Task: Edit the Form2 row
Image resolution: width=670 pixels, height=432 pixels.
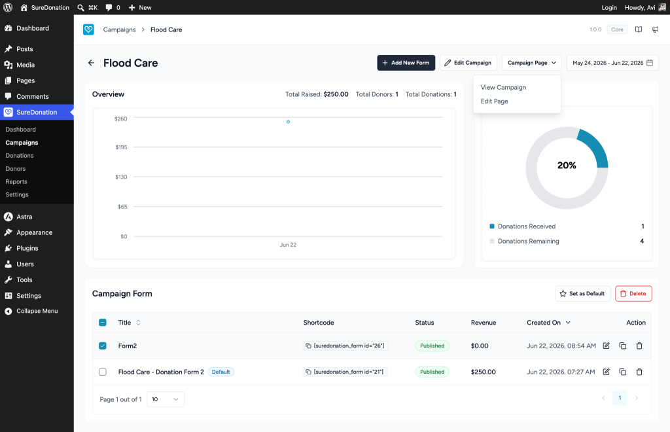Action: click(606, 346)
